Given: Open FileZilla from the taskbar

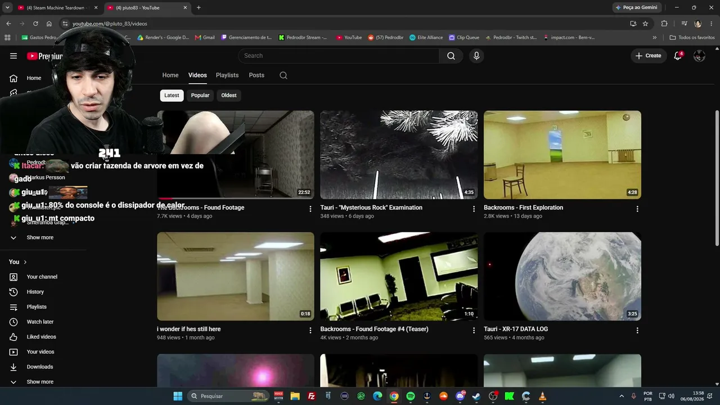Looking at the screenshot, I should pyautogui.click(x=312, y=396).
